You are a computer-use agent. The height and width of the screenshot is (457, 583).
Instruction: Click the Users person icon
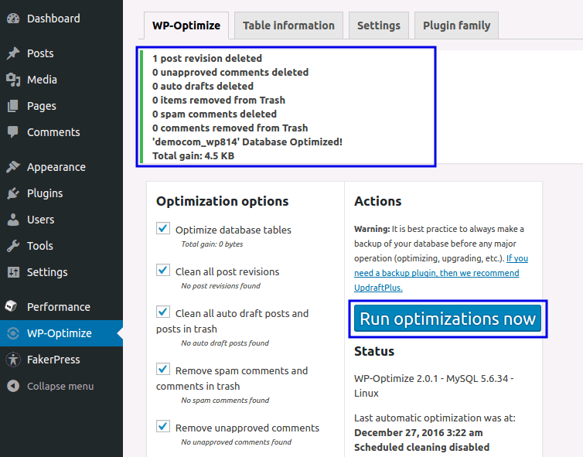point(13,220)
